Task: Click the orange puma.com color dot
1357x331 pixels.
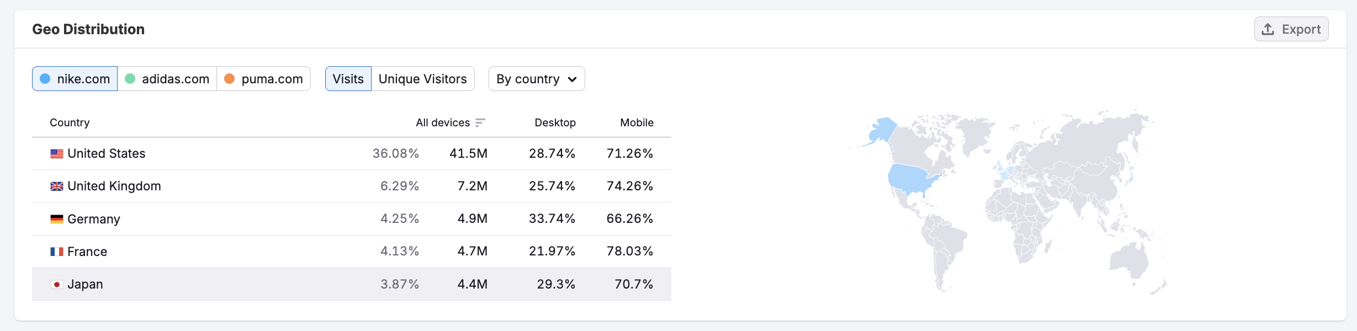Action: tap(230, 79)
